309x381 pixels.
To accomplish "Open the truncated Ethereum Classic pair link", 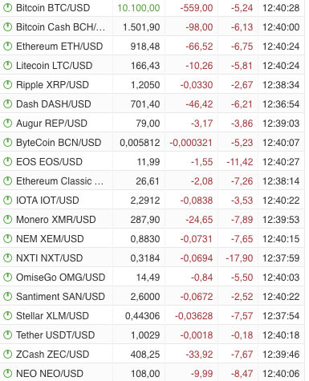I will coord(59,181).
